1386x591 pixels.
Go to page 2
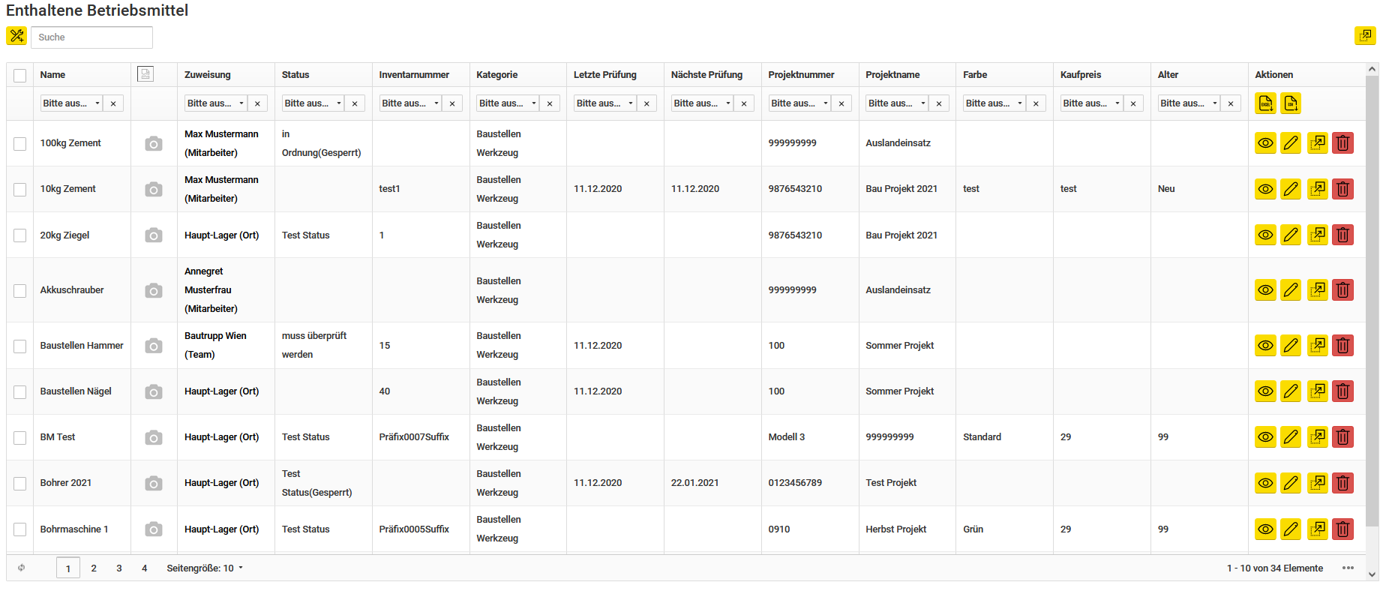click(x=94, y=568)
